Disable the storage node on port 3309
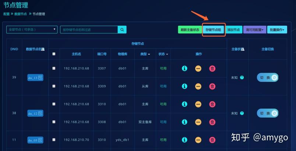This screenshot has width=296, height=151. click(x=198, y=86)
